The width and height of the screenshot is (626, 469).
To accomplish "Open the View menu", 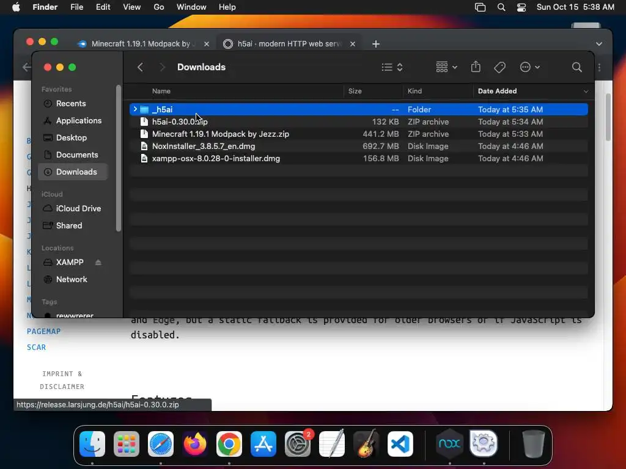I will (x=132, y=7).
